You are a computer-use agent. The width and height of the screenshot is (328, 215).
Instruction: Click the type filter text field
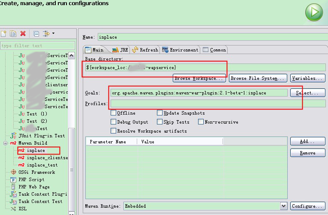pos(38,45)
